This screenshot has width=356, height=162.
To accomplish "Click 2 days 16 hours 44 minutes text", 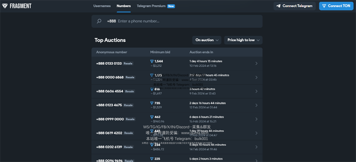I will click(x=208, y=103).
